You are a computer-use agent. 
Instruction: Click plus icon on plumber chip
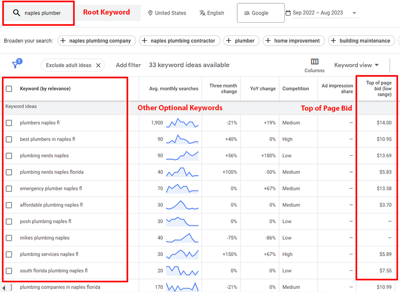pos(229,41)
